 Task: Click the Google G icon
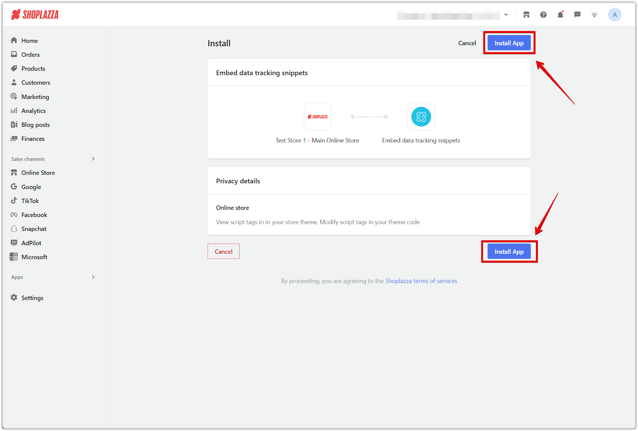coord(14,187)
